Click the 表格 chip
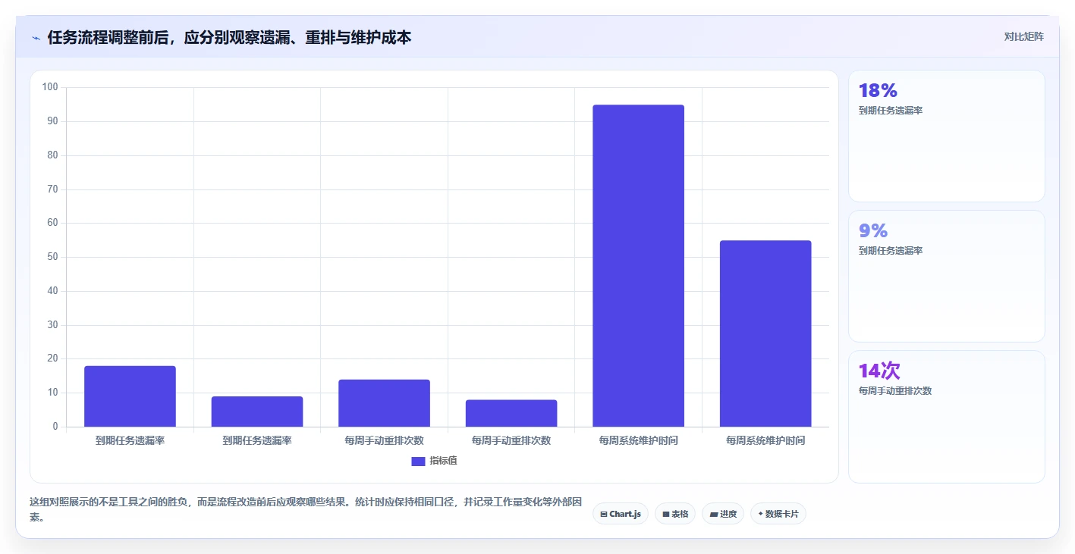The image size is (1075, 554). 675,514
